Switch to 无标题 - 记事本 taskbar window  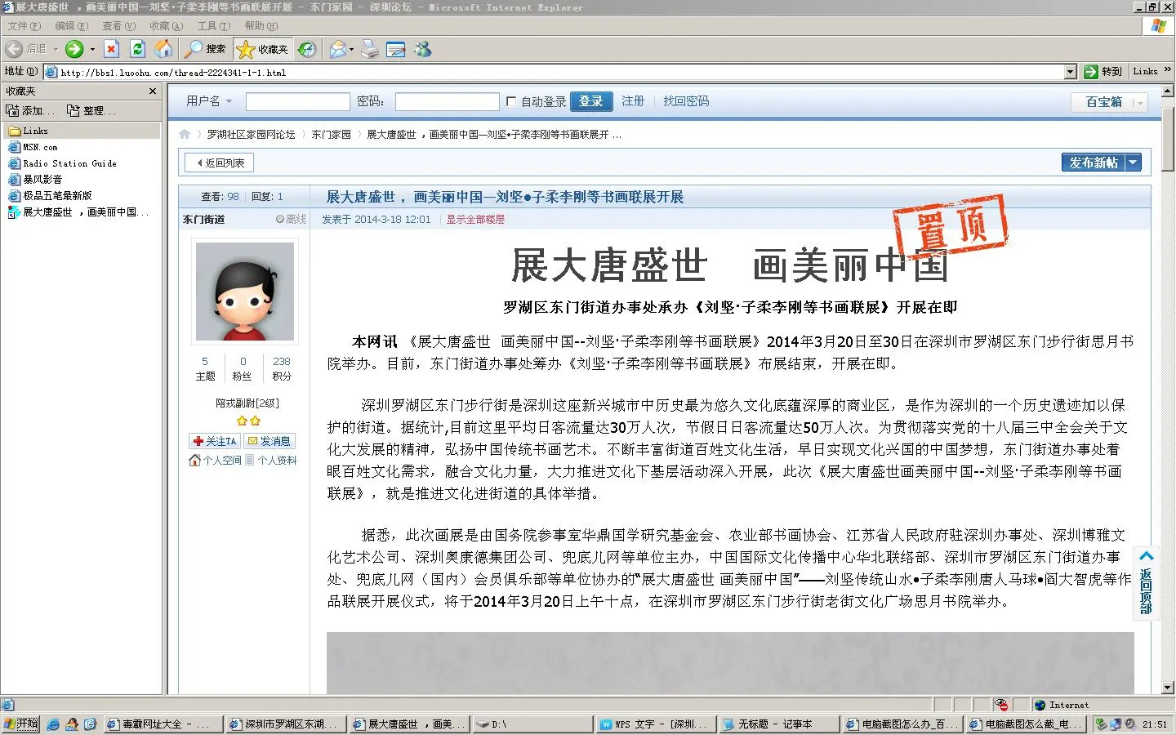(778, 724)
